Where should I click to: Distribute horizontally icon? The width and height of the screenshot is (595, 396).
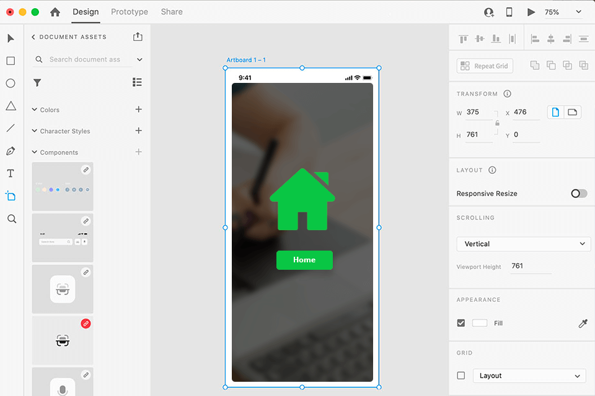(584, 38)
